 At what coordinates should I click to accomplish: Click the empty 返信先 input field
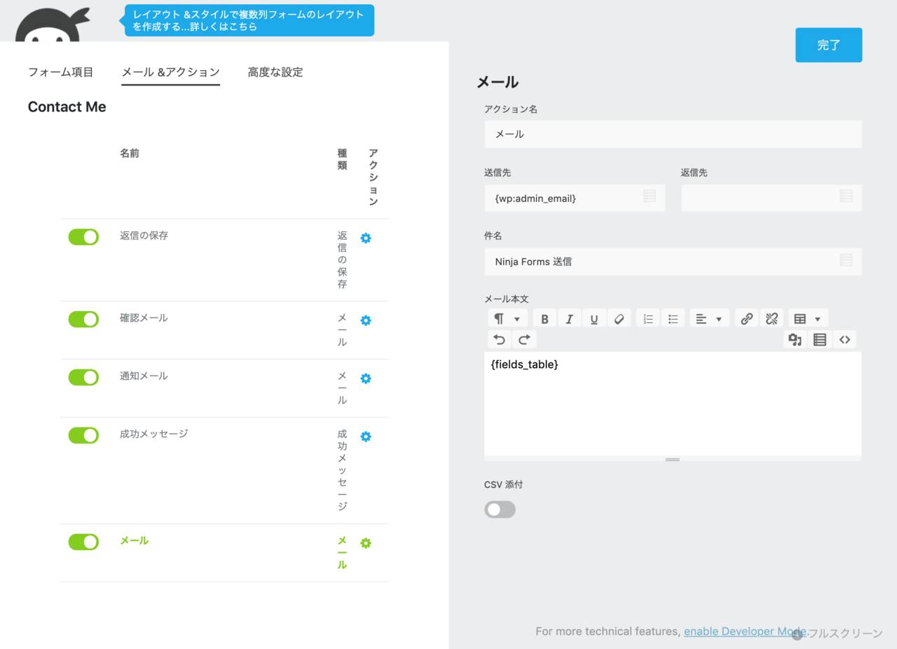771,198
